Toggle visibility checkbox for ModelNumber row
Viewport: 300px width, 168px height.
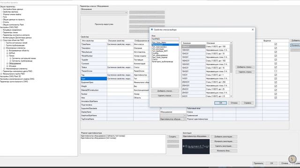pos(276,56)
